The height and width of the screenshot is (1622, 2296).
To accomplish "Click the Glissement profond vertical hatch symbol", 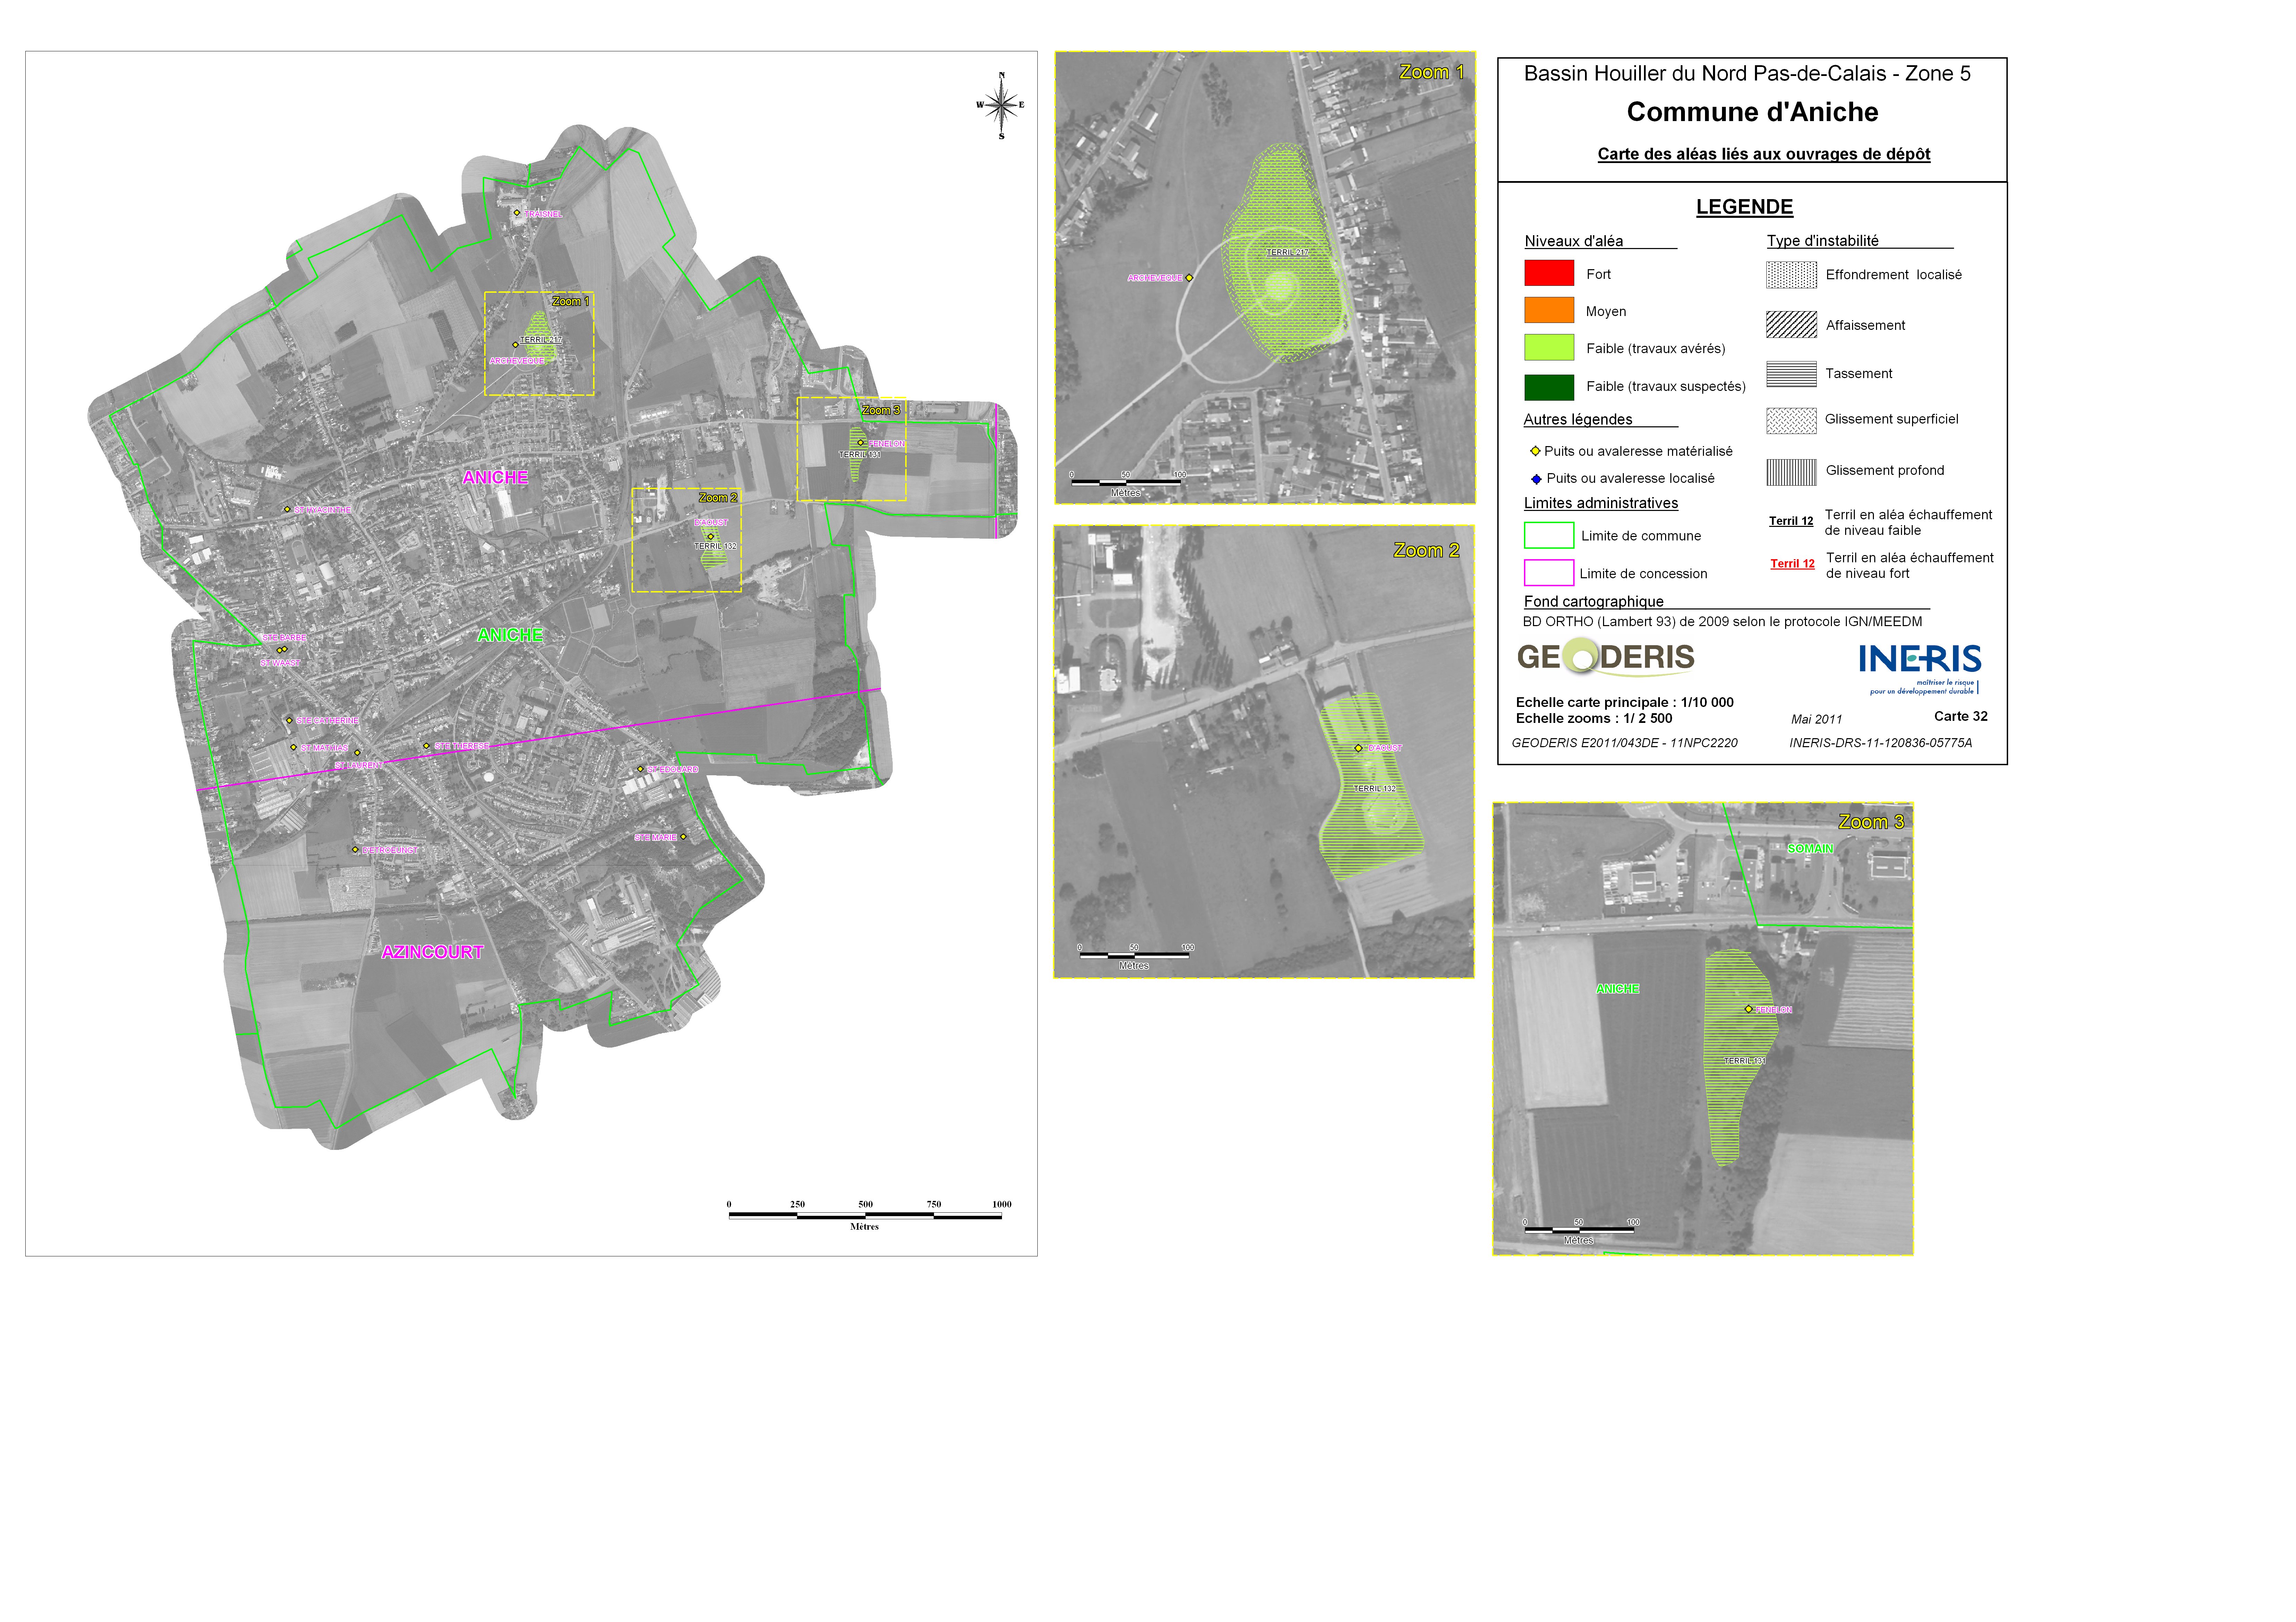I will (1791, 472).
